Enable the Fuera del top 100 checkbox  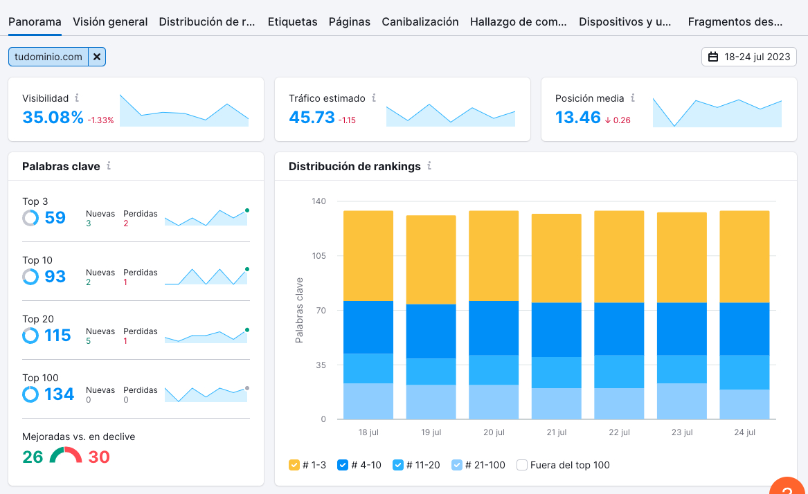[522, 465]
